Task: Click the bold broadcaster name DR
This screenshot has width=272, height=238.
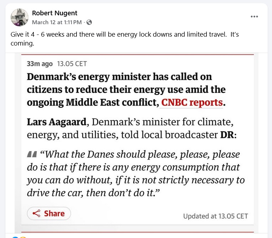Action: click(x=224, y=135)
